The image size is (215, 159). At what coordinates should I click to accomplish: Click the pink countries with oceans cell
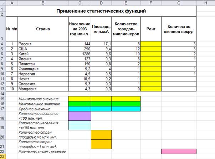[x=179, y=151]
